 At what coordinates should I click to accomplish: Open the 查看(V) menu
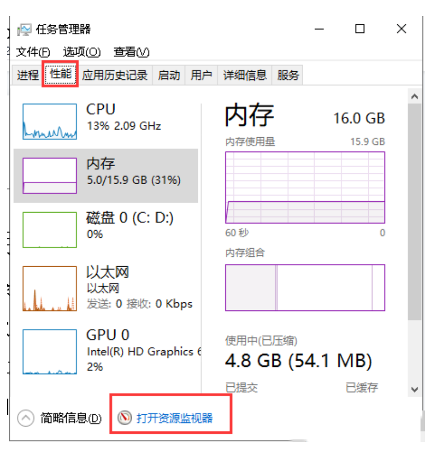pyautogui.click(x=132, y=52)
